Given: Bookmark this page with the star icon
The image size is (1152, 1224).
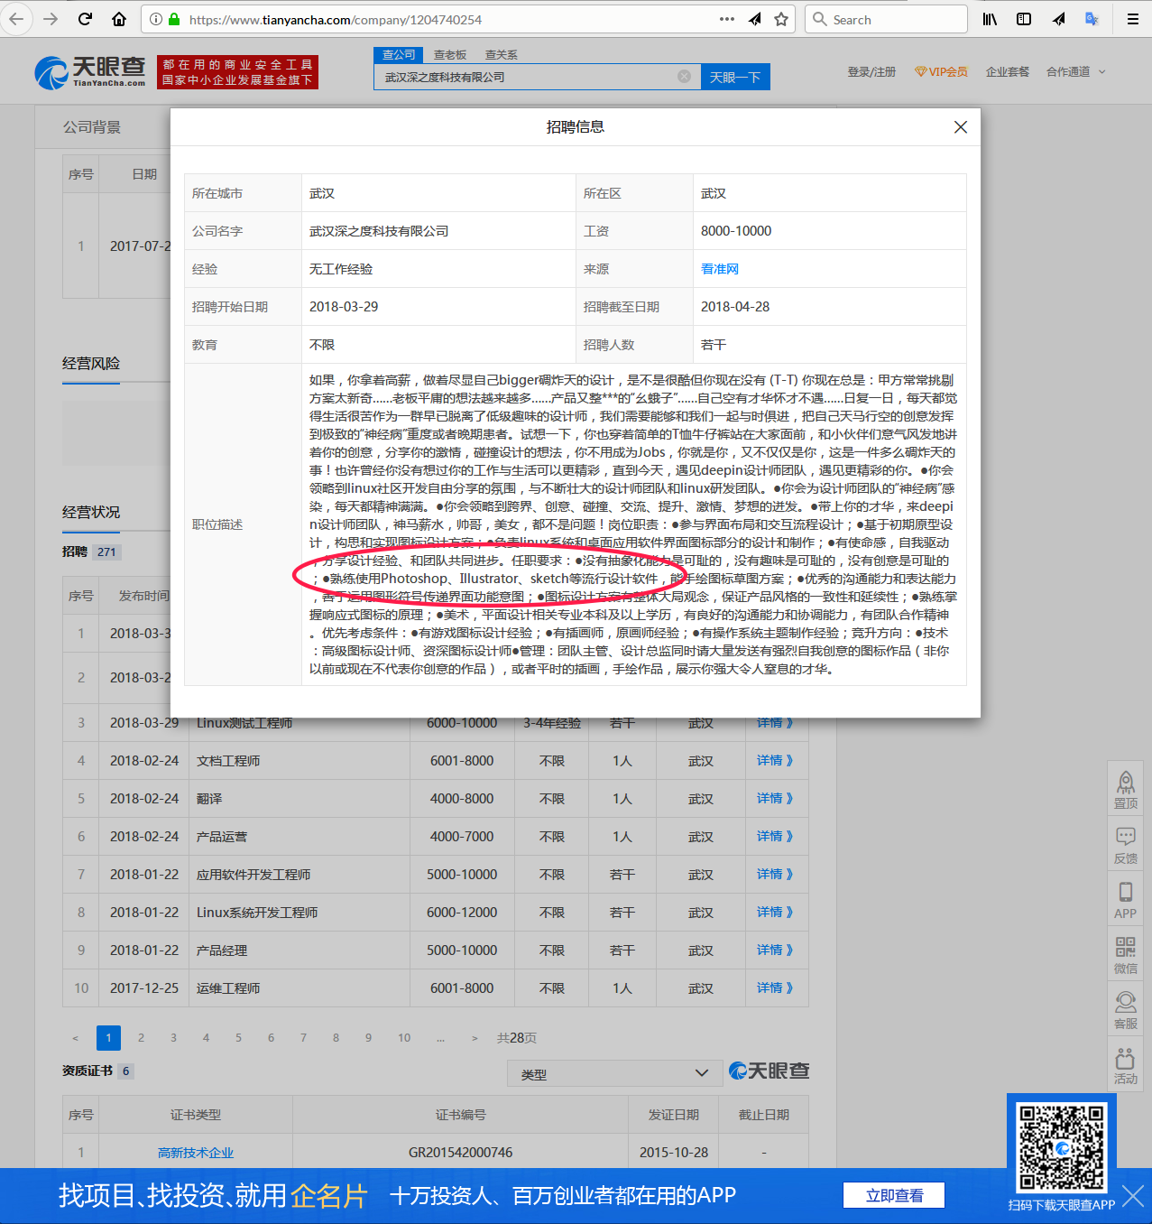Looking at the screenshot, I should tap(781, 19).
